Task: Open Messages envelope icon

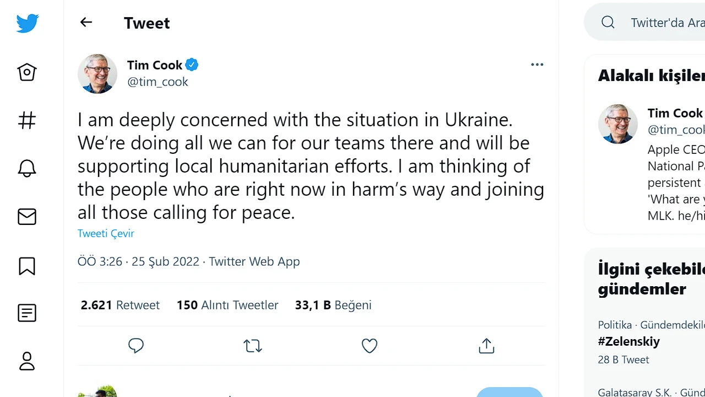Action: 27,217
